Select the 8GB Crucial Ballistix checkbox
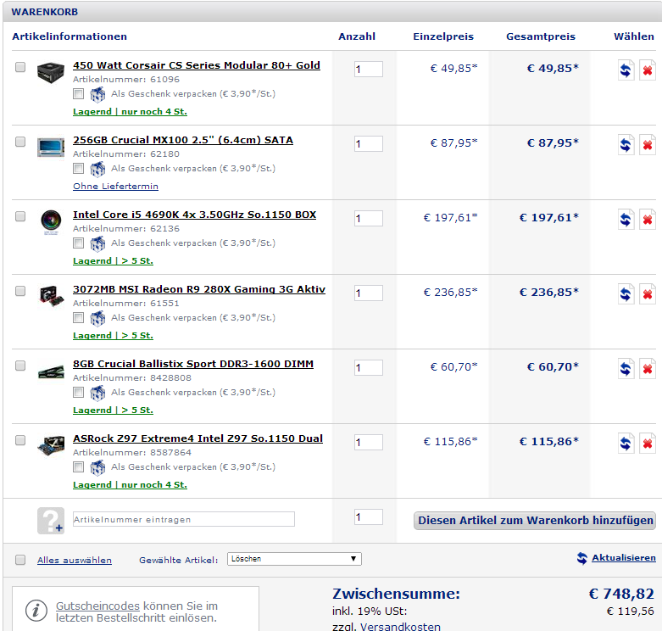662x631 pixels. click(x=20, y=366)
